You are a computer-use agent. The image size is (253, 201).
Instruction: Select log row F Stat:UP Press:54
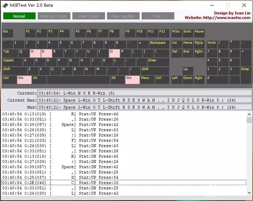click(124, 141)
